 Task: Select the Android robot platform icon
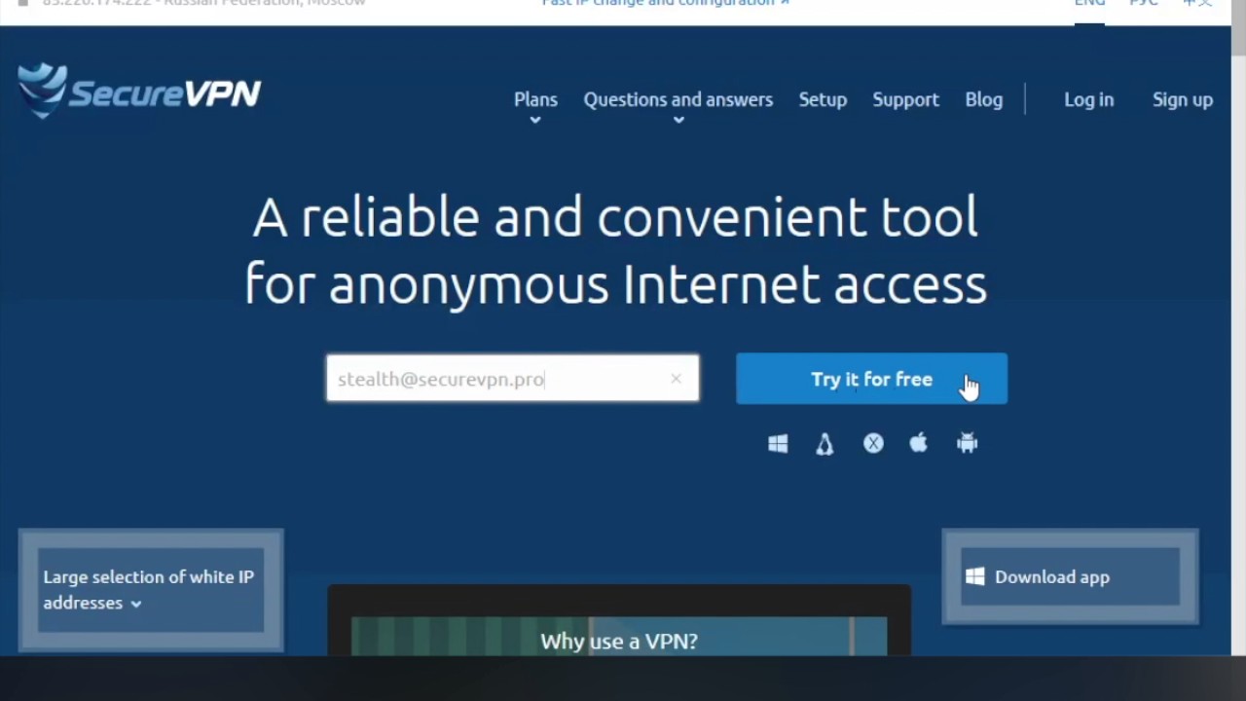coord(967,444)
